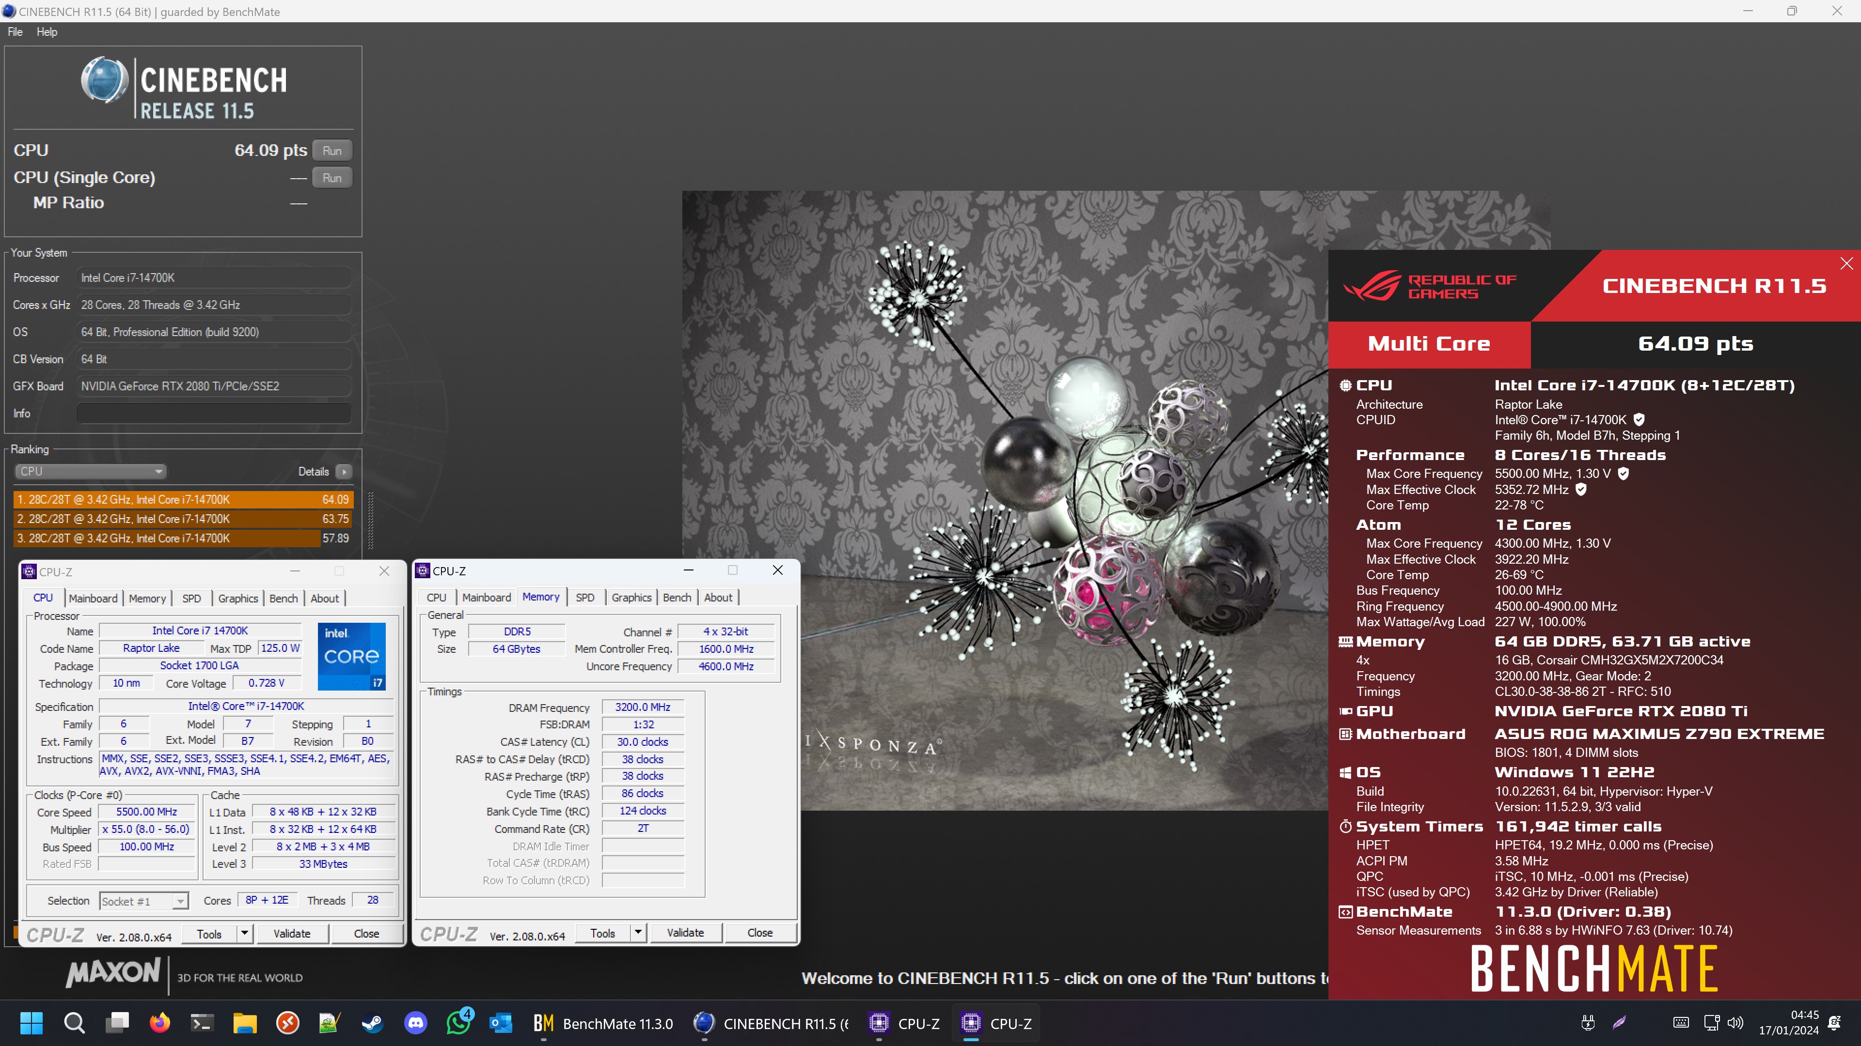The height and width of the screenshot is (1046, 1861).
Task: Open volume tray icon
Action: [x=1735, y=1022]
